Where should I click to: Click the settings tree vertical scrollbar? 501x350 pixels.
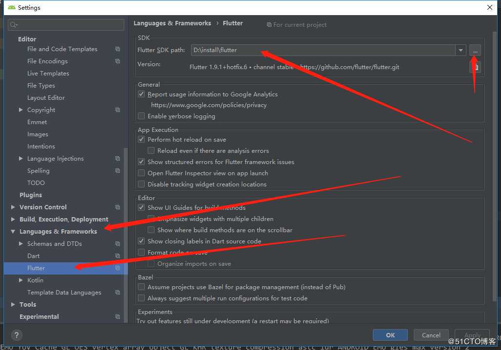126,235
